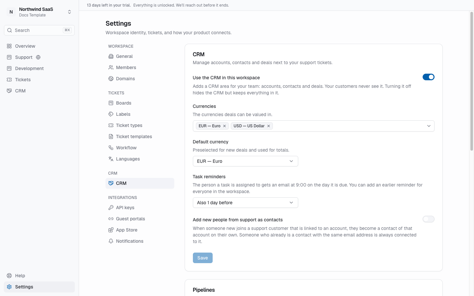This screenshot has width=474, height=296.
Task: Click the Save button
Action: [x=203, y=258]
